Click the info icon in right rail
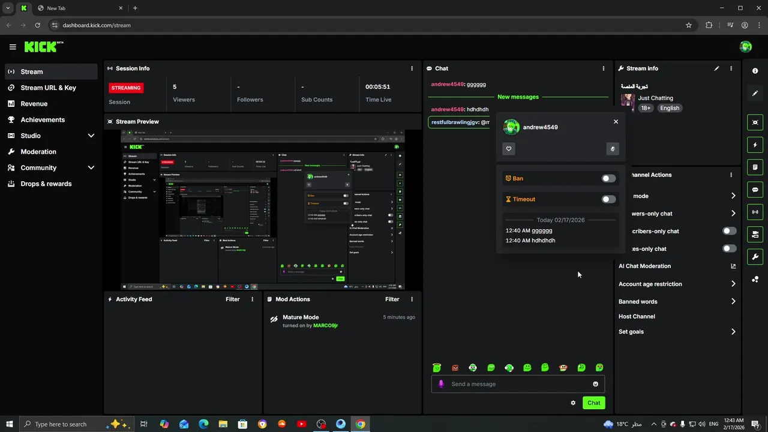 pyautogui.click(x=755, y=71)
